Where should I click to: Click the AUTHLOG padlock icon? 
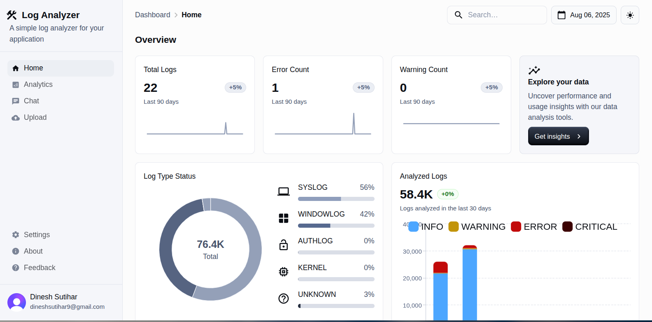284,245
